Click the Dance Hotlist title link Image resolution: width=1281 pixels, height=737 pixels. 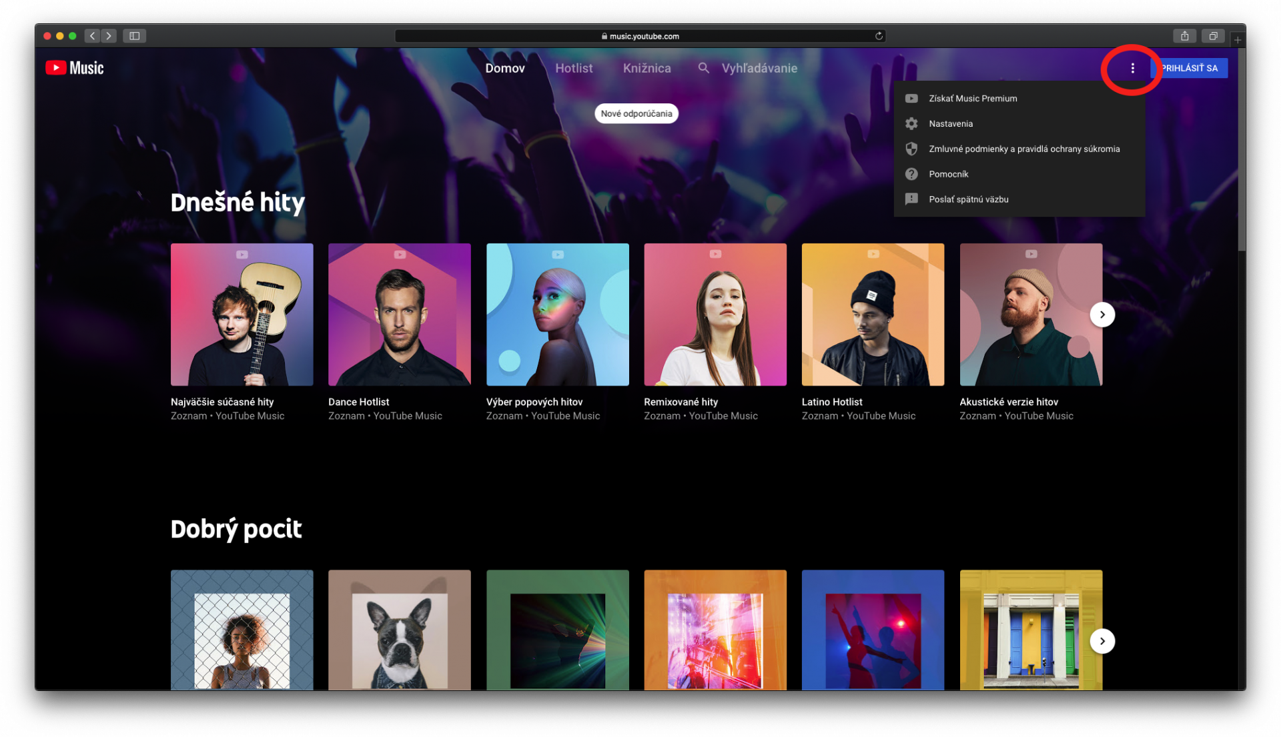359,402
